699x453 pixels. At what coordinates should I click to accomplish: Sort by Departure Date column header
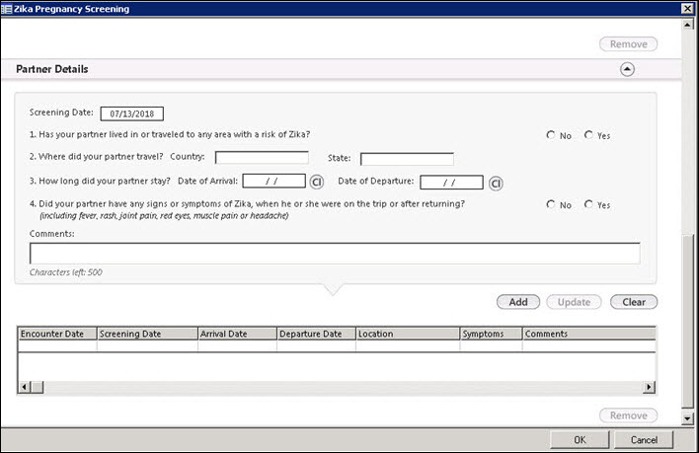point(317,334)
